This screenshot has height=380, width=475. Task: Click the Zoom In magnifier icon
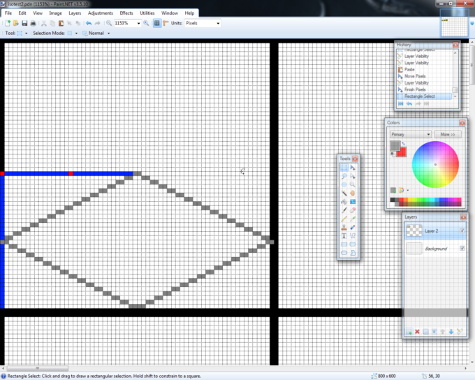point(146,23)
